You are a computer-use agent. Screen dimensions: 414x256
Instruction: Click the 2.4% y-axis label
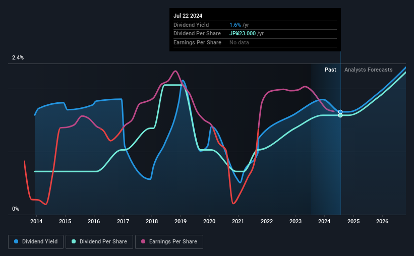[x=18, y=57]
